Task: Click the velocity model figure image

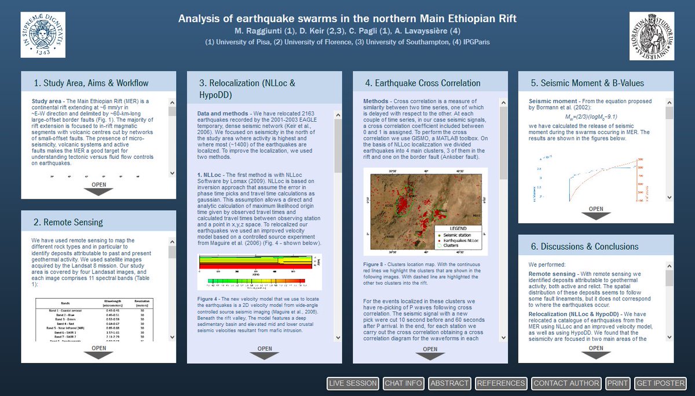Action: [259, 273]
